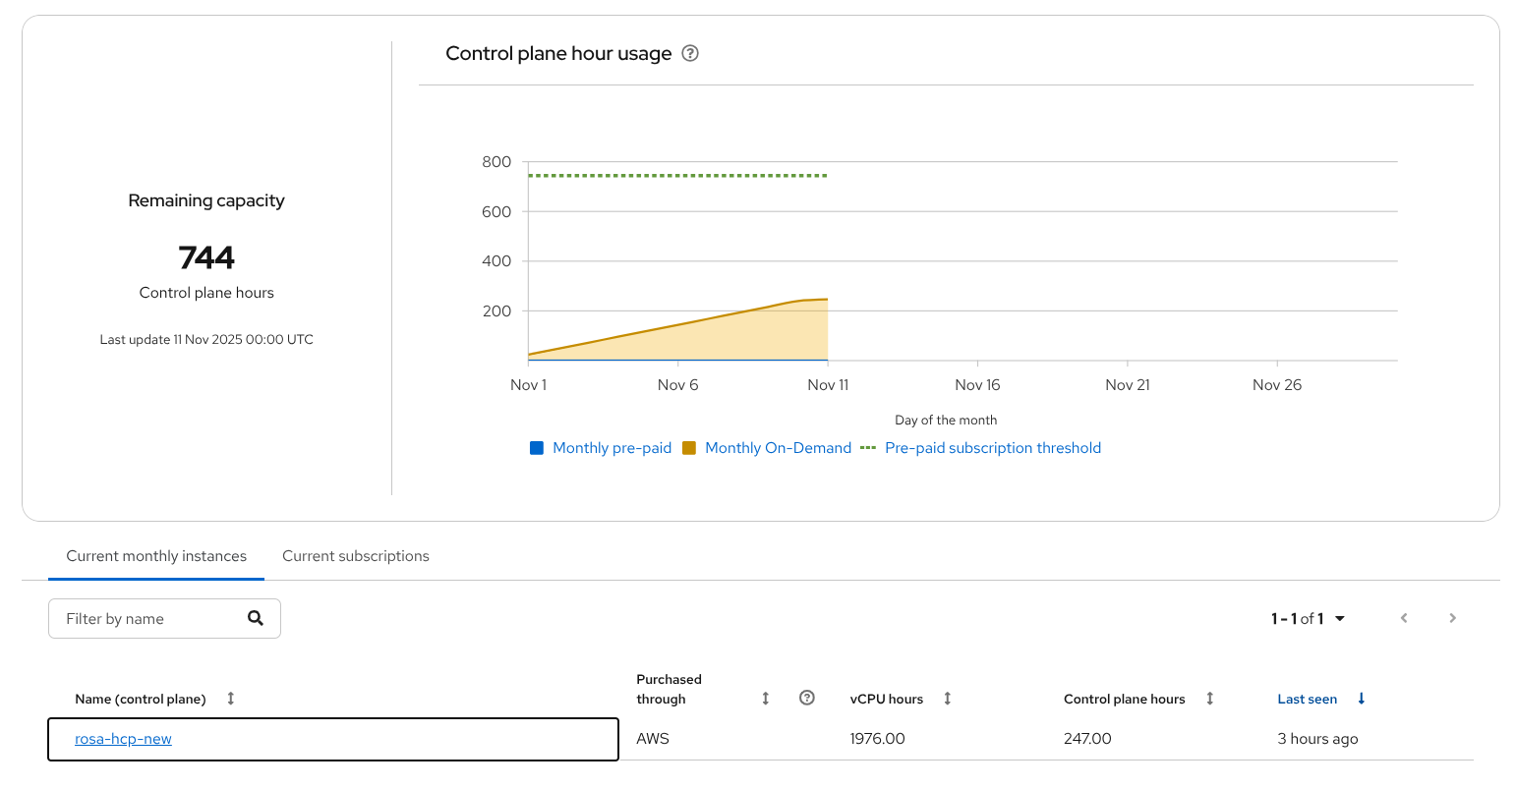Toggle Last seen descending sort arrow
The width and height of the screenshot is (1516, 789).
coord(1362,699)
